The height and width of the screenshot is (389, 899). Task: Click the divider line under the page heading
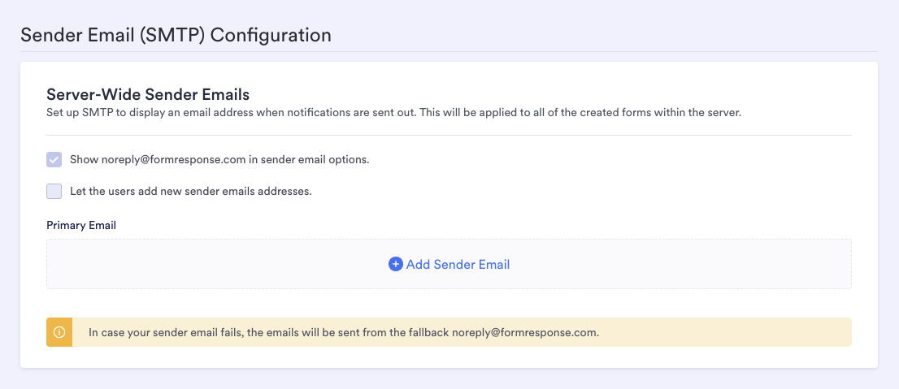coord(449,52)
